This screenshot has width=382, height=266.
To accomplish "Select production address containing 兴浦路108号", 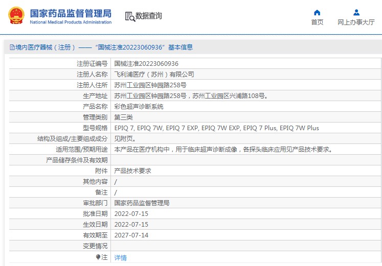I will coord(191,96).
